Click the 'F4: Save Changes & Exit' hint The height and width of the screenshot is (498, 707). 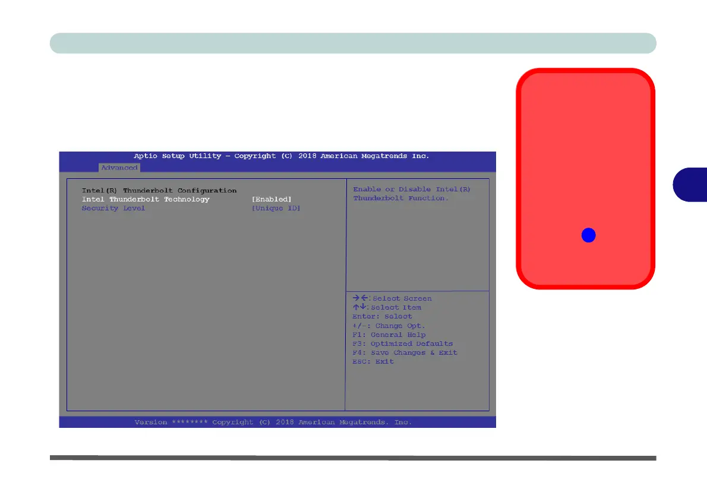click(405, 353)
